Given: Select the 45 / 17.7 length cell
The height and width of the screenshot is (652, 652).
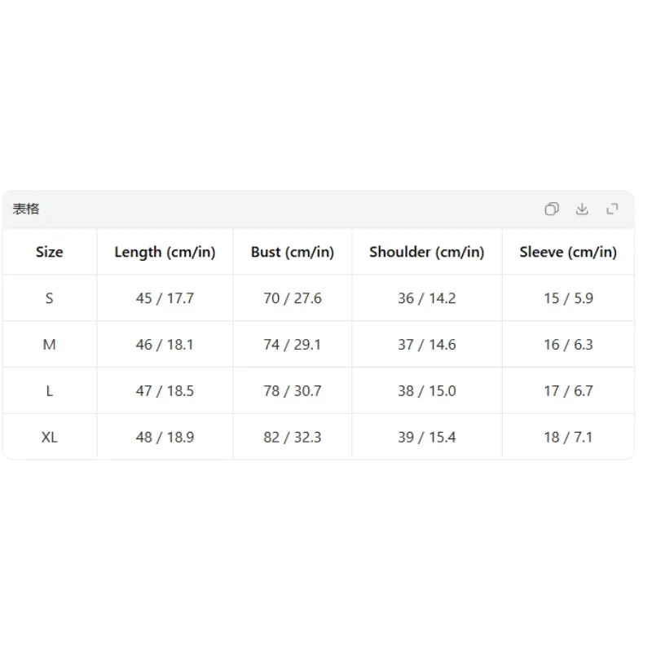Looking at the screenshot, I should click(x=165, y=298).
